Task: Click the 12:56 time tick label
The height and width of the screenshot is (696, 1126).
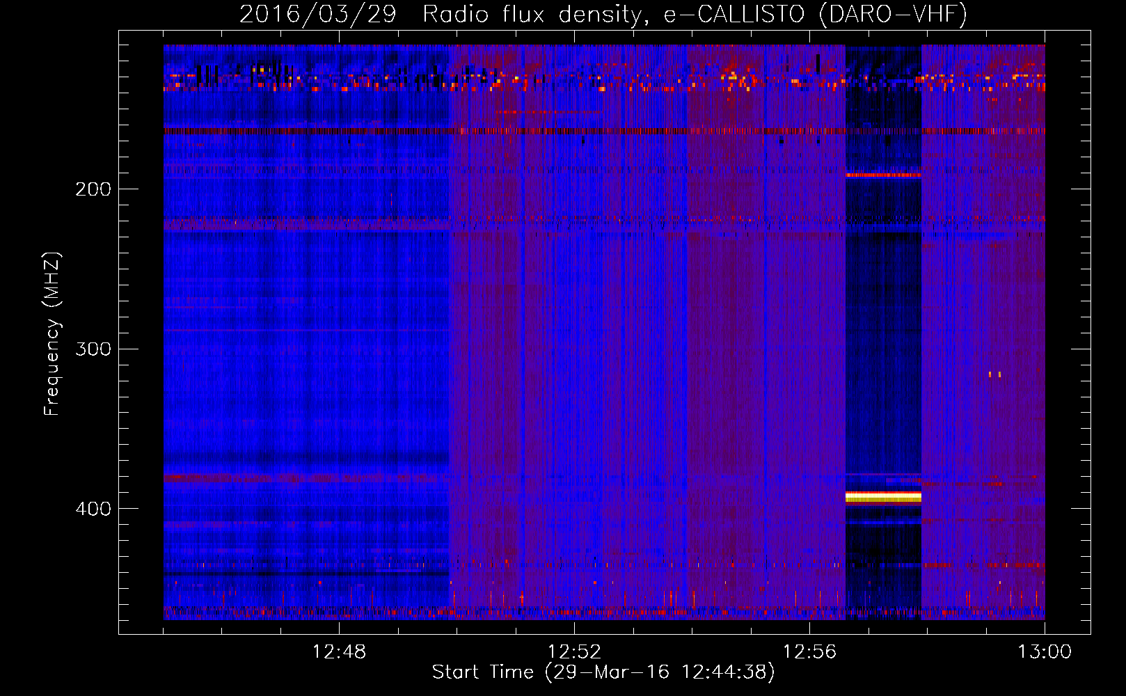Action: [x=809, y=651]
